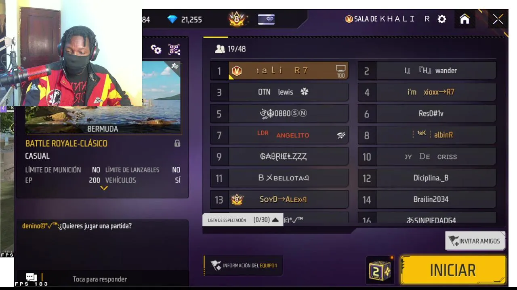This screenshot has height=290, width=517.
Task: Show the room QR code
Action: point(174,49)
